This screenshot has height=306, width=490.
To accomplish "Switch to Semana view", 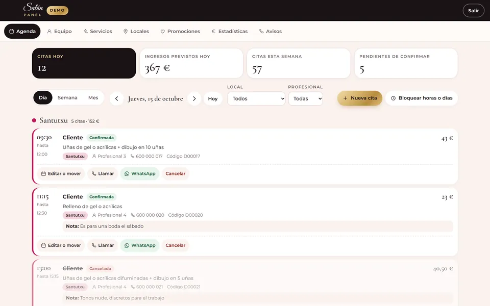I will pos(67,98).
